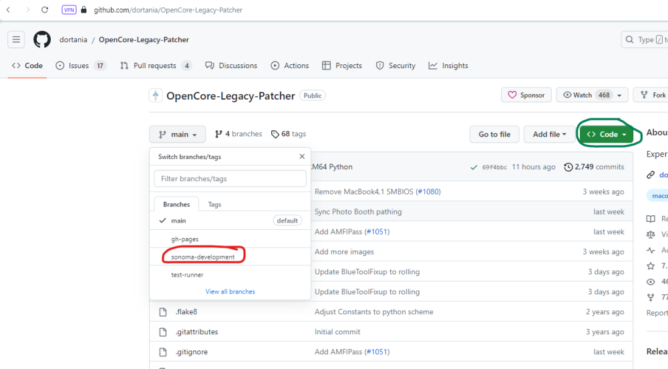Click the Filter branches/tags input field

(230, 178)
